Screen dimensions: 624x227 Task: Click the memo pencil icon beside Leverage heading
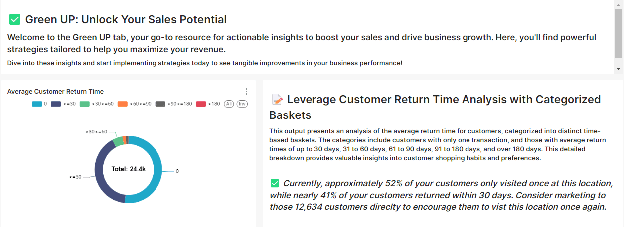277,100
